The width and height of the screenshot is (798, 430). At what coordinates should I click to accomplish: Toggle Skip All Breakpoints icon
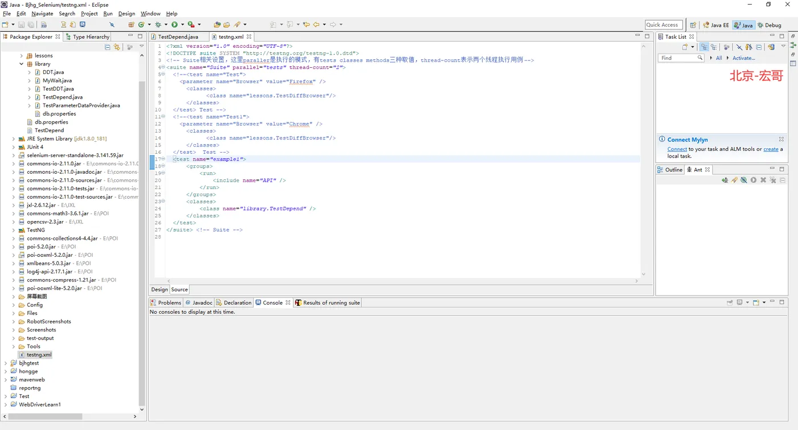[112, 24]
